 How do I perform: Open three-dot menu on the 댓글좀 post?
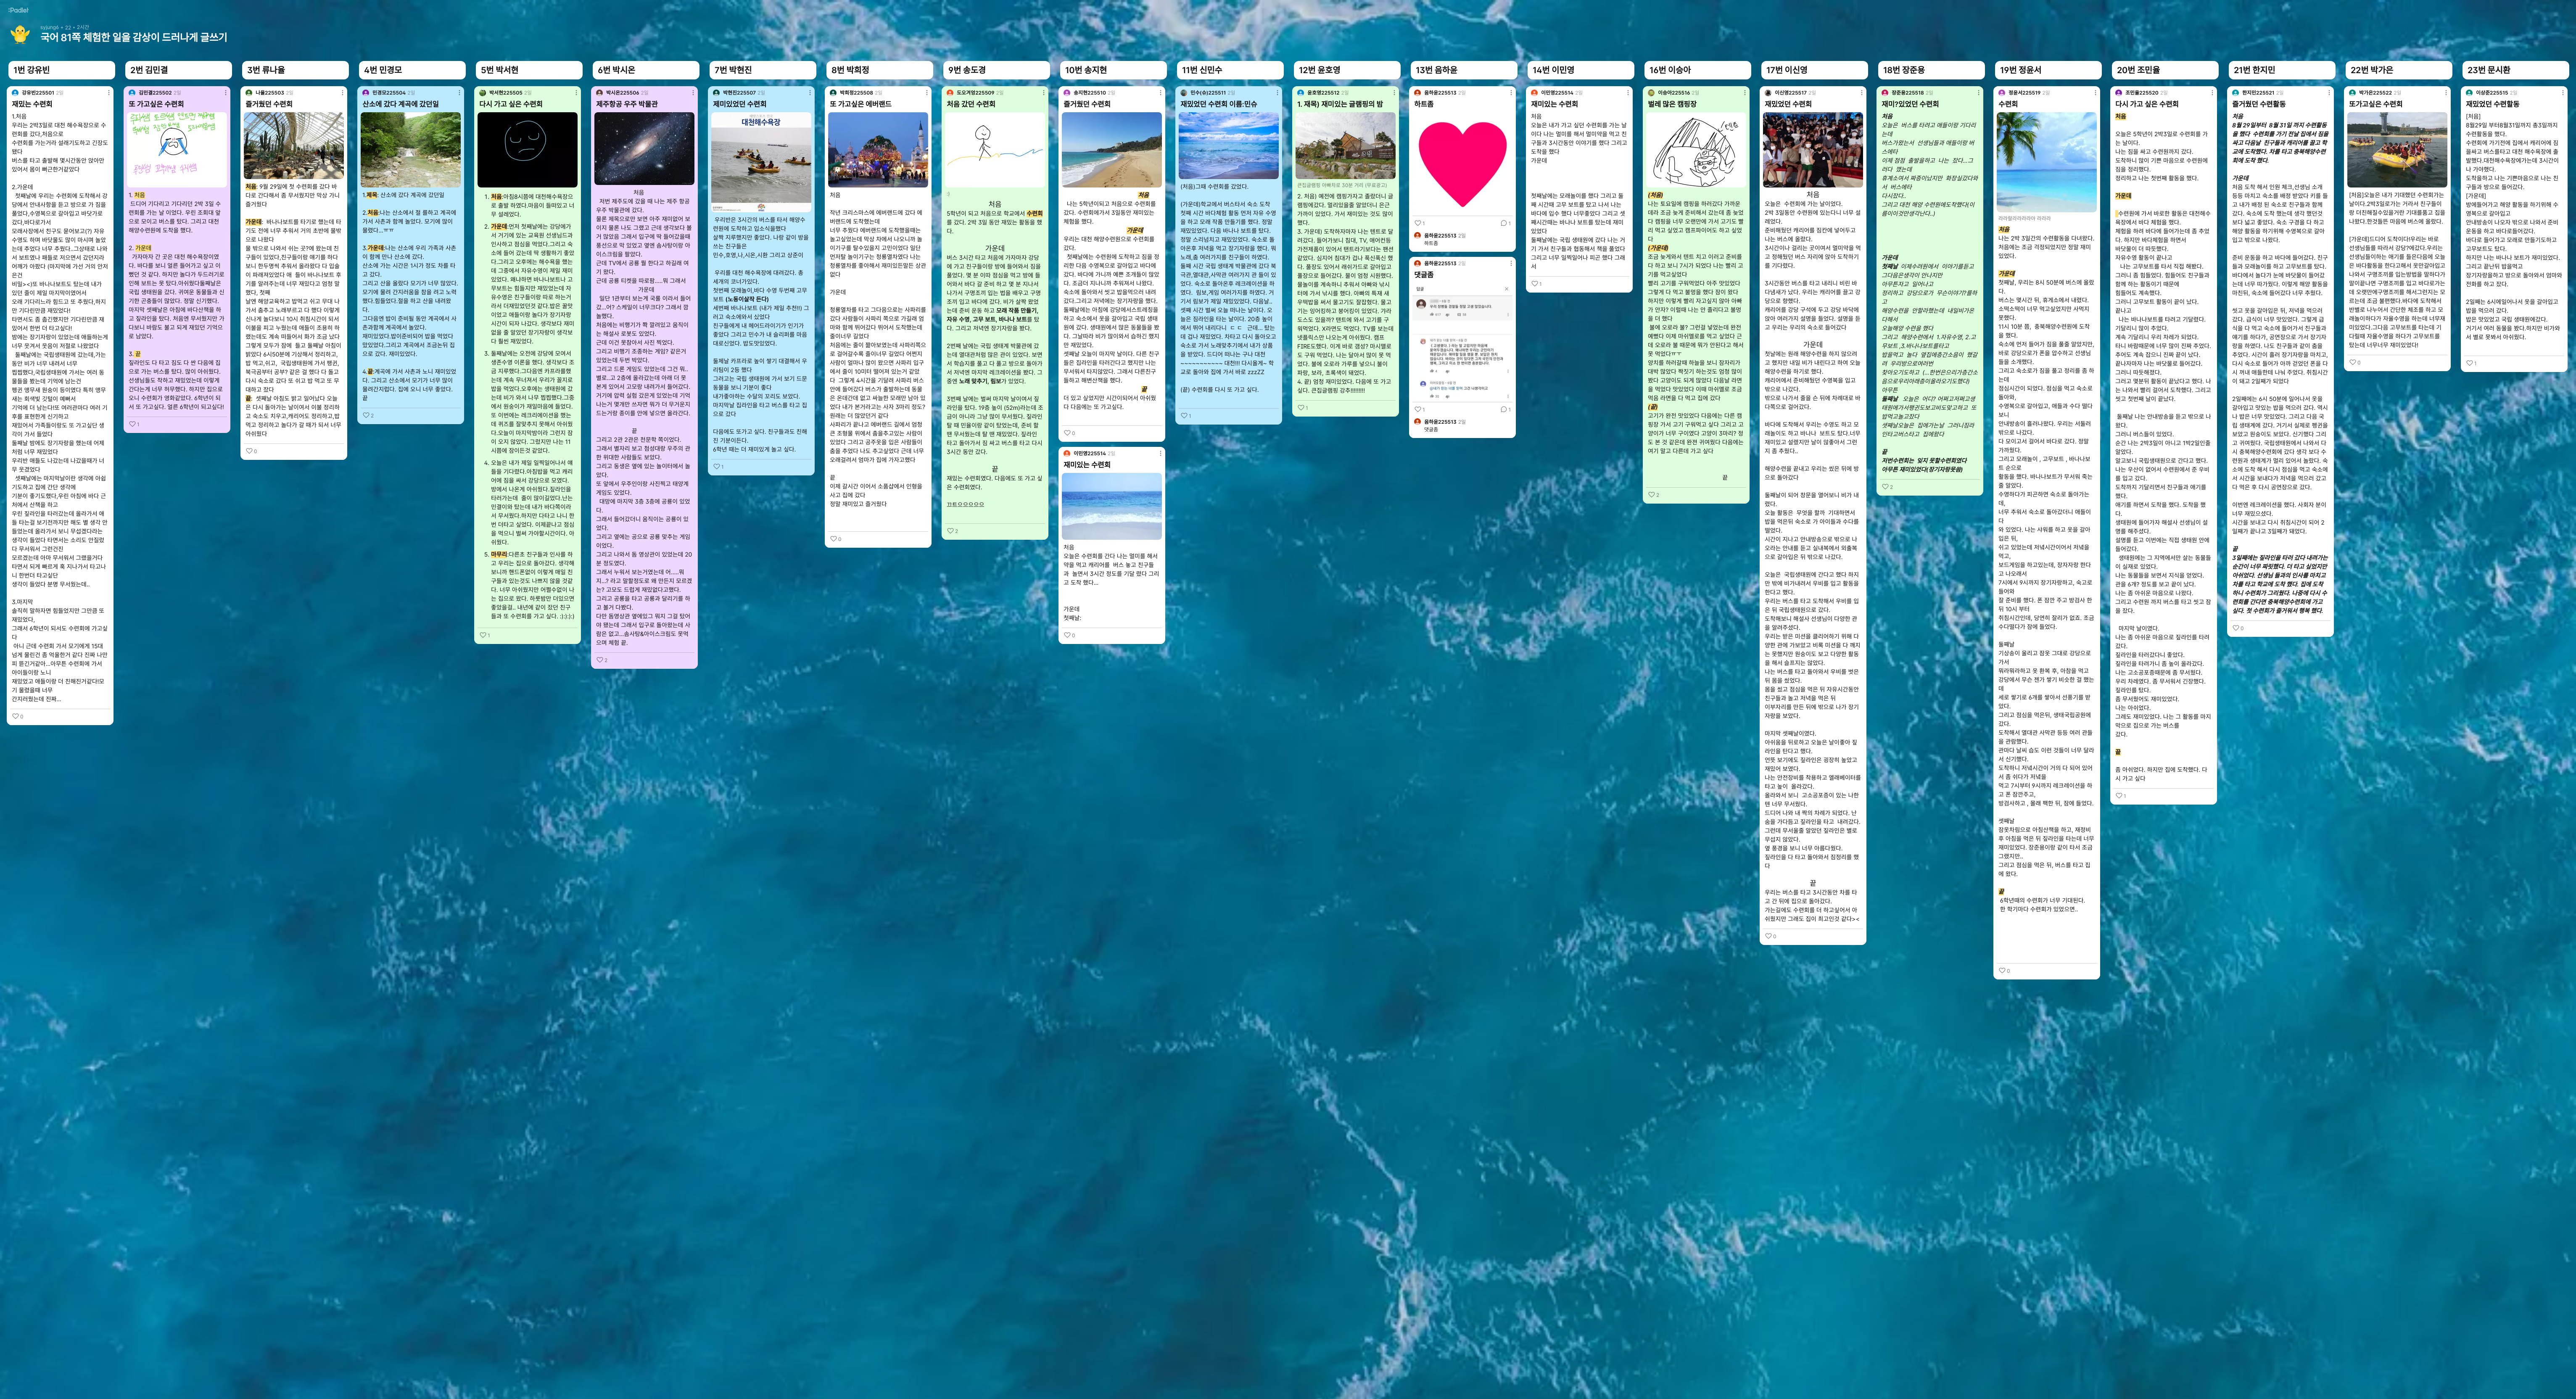pos(1510,264)
